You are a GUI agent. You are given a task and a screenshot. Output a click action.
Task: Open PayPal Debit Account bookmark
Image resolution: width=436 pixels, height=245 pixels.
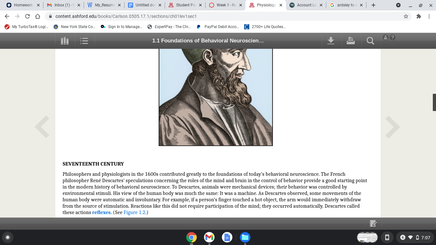pyautogui.click(x=218, y=27)
